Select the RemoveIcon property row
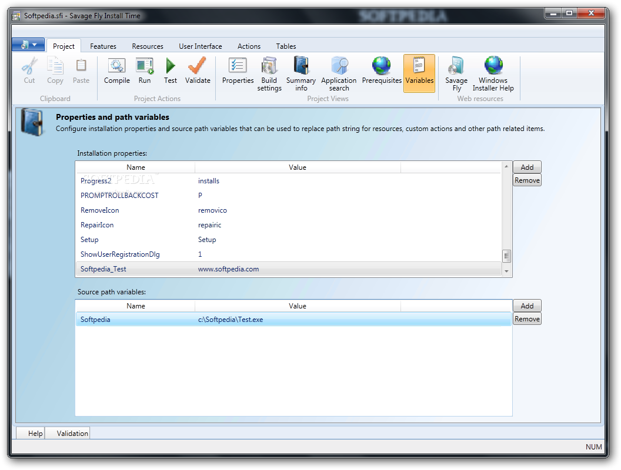Screen dimensions: 621x470 [x=288, y=210]
